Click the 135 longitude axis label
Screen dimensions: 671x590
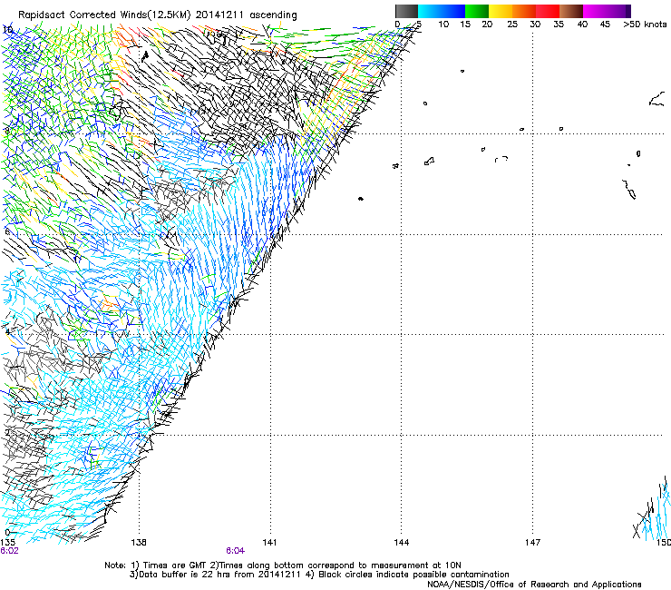pyautogui.click(x=7, y=543)
